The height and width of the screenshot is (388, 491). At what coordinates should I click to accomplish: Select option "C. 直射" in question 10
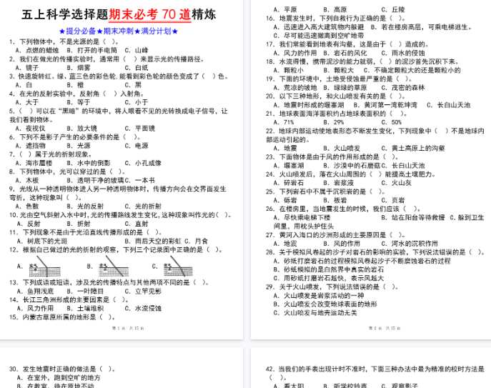pyautogui.click(x=137, y=224)
